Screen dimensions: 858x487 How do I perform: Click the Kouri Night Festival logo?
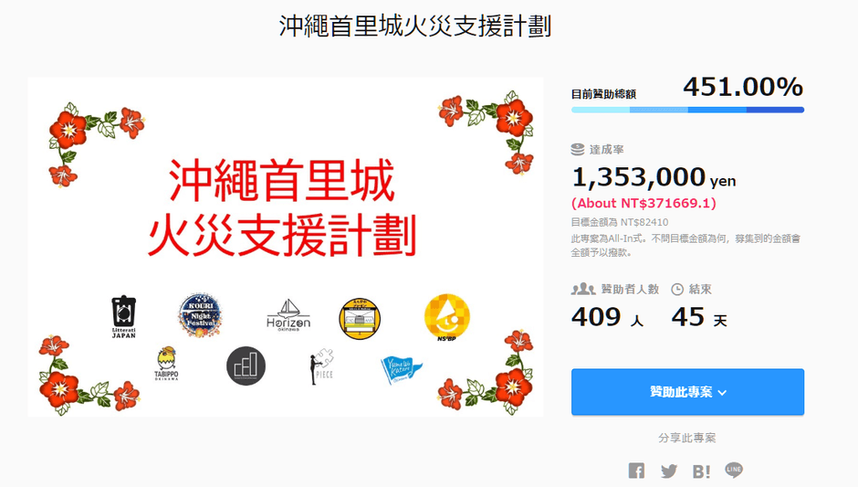[x=200, y=315]
